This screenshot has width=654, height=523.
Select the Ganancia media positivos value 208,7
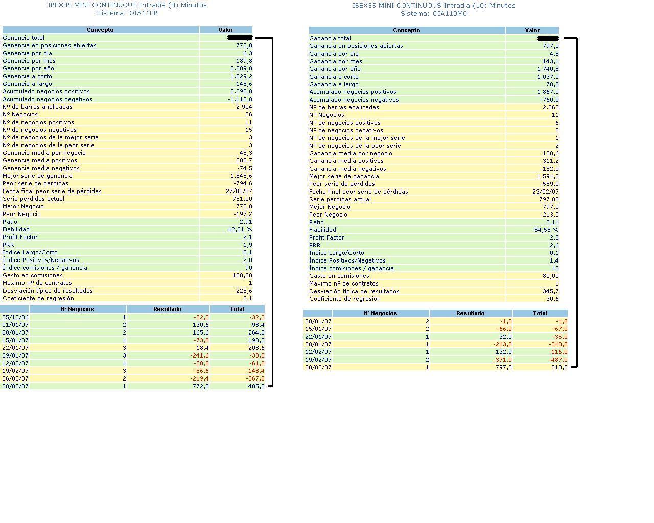244,160
